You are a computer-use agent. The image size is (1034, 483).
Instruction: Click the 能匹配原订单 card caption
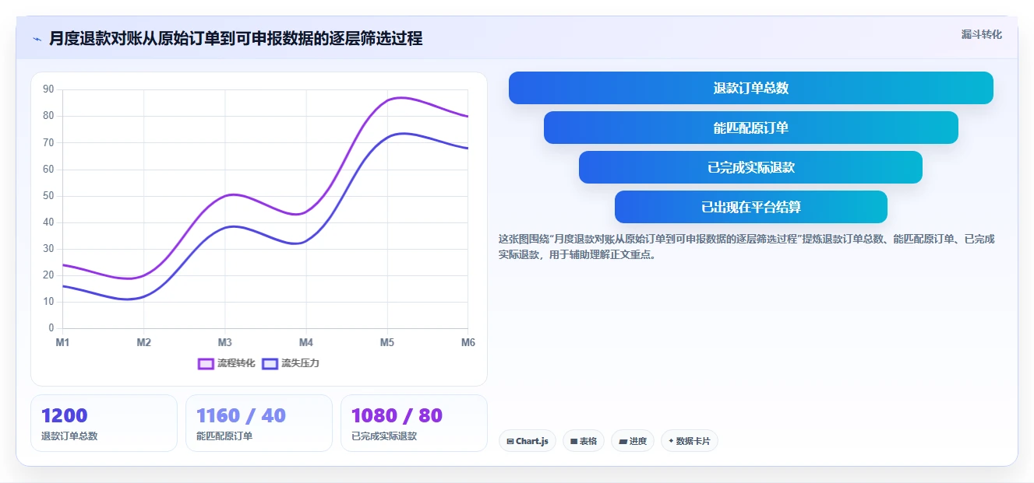click(x=224, y=436)
